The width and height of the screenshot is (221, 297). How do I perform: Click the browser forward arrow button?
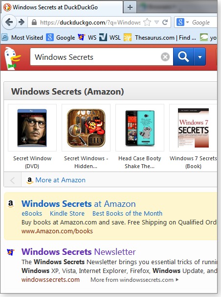[x=22, y=22]
